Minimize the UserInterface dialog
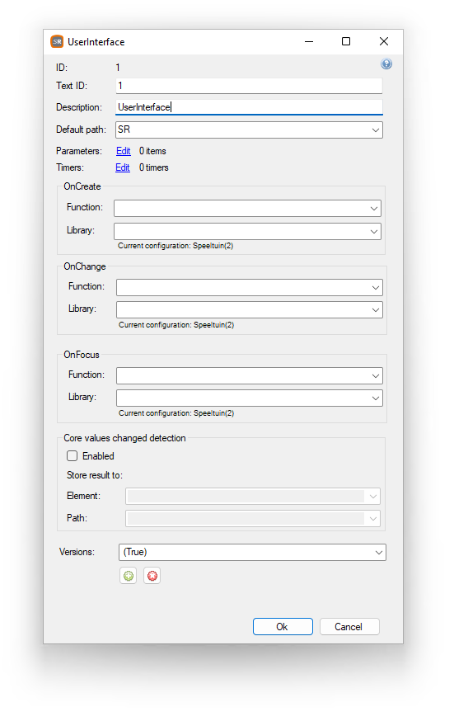454x721 pixels. [x=309, y=41]
